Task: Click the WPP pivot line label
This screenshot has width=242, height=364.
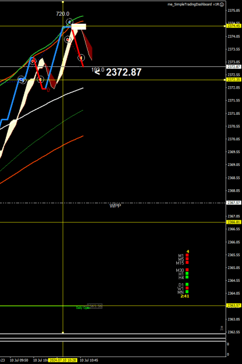Action: click(x=115, y=206)
